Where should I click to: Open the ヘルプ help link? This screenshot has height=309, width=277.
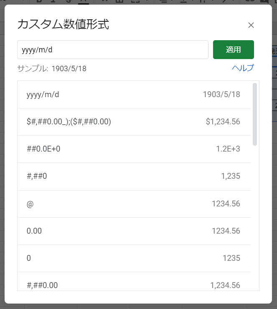(x=243, y=68)
